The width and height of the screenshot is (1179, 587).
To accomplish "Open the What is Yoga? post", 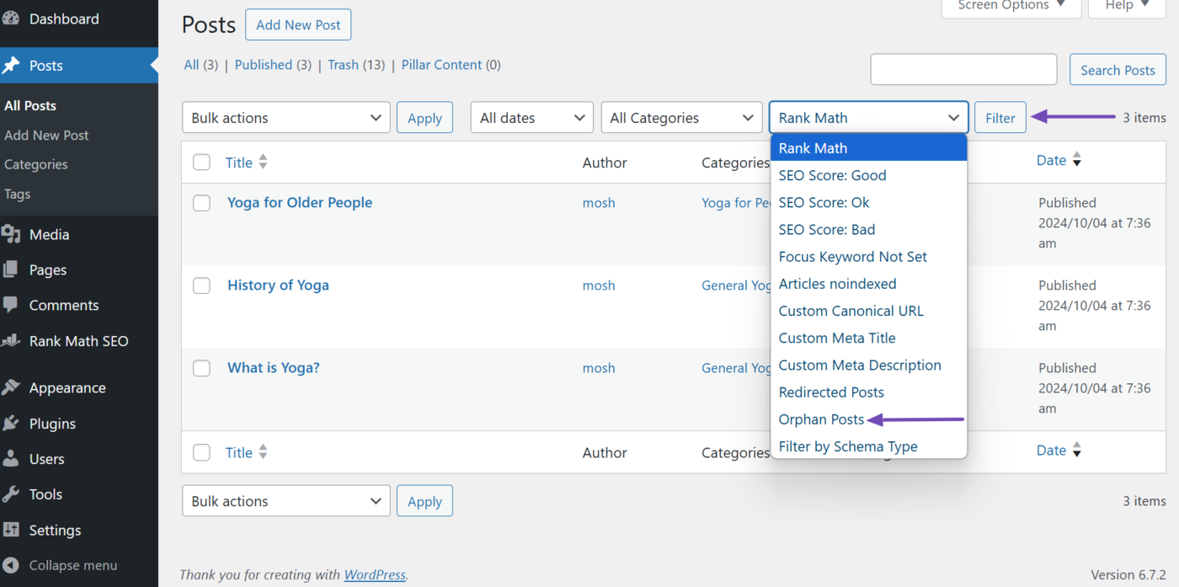I will [x=274, y=367].
